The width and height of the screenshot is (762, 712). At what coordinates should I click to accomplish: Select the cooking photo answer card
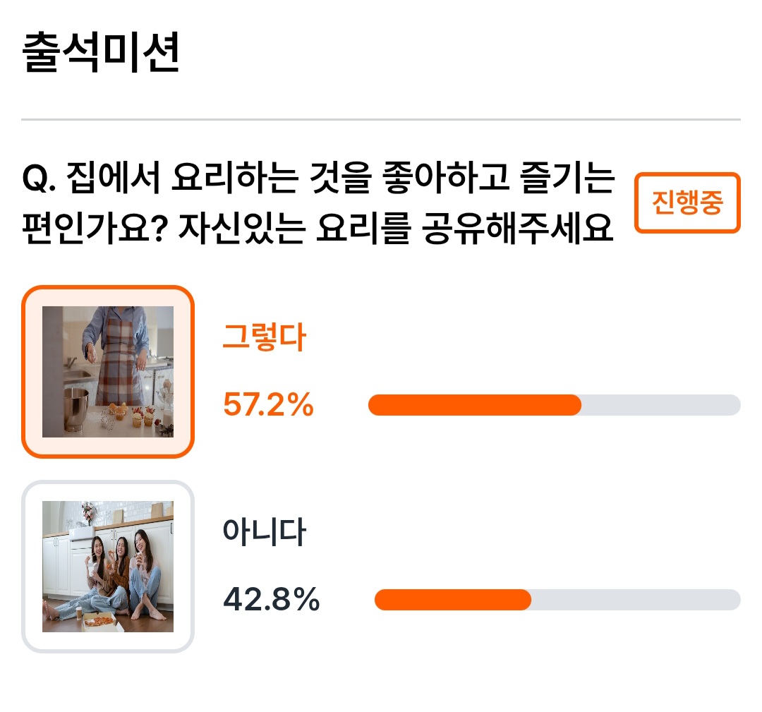(x=108, y=372)
